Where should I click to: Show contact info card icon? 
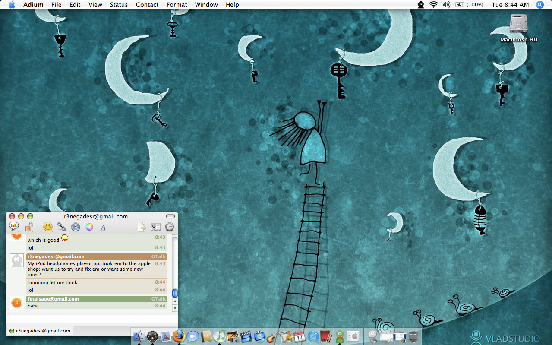(x=156, y=227)
